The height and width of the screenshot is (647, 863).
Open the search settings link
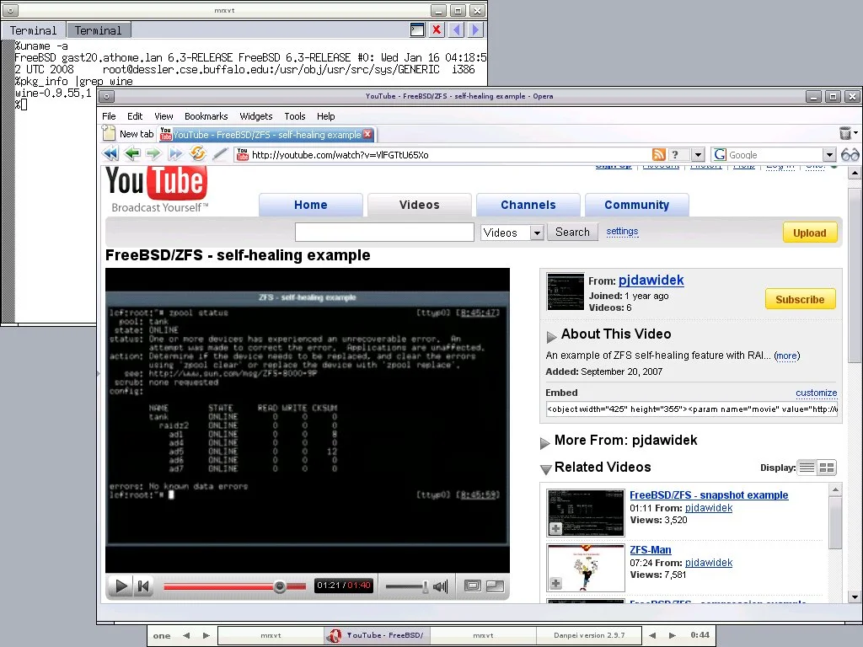(623, 231)
